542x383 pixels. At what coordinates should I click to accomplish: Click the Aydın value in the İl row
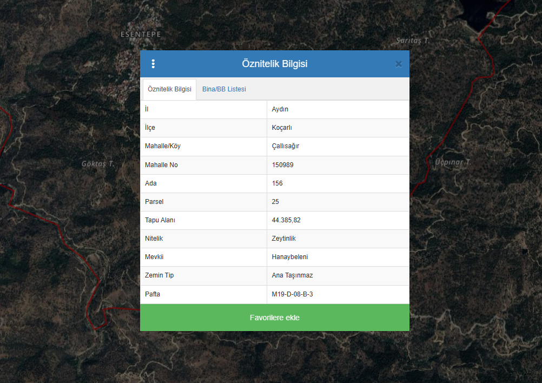(280, 109)
